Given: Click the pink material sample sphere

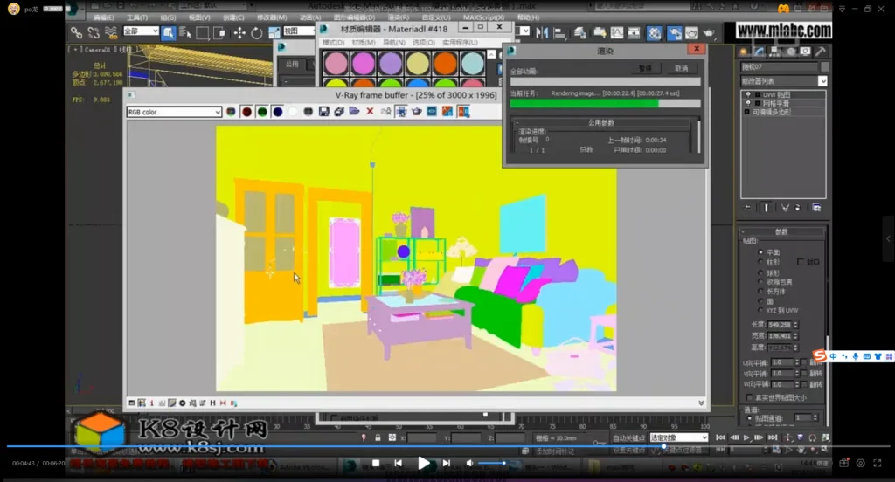Looking at the screenshot, I should (x=335, y=63).
